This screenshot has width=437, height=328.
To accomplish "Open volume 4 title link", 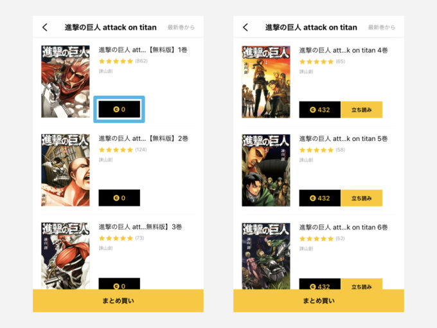I will pyautogui.click(x=343, y=50).
